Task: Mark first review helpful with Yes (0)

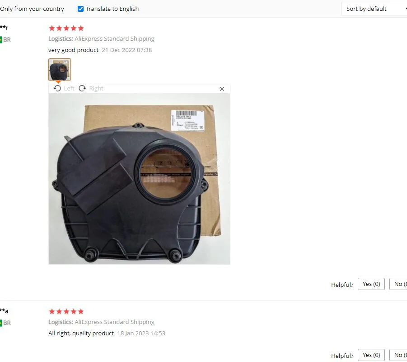Action: coord(371,284)
